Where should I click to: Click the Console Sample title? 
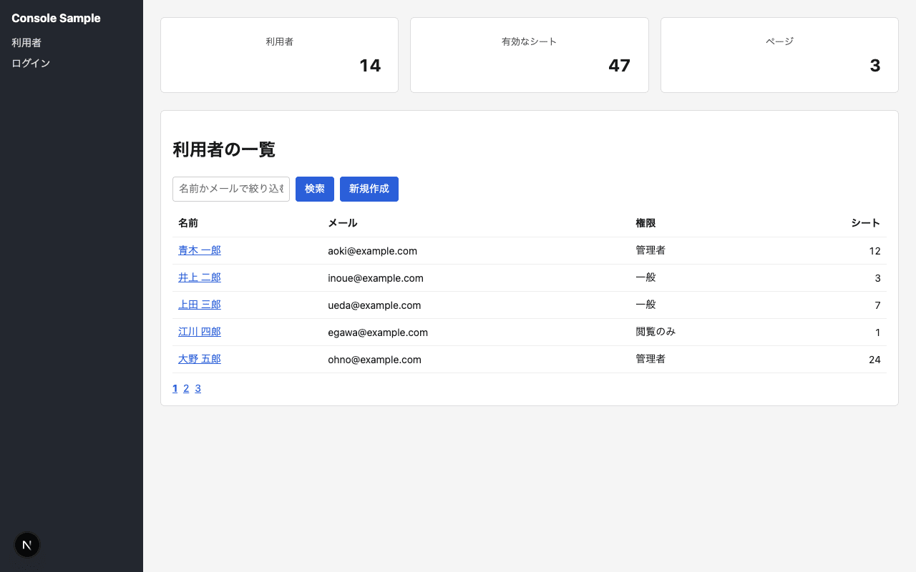click(x=56, y=18)
